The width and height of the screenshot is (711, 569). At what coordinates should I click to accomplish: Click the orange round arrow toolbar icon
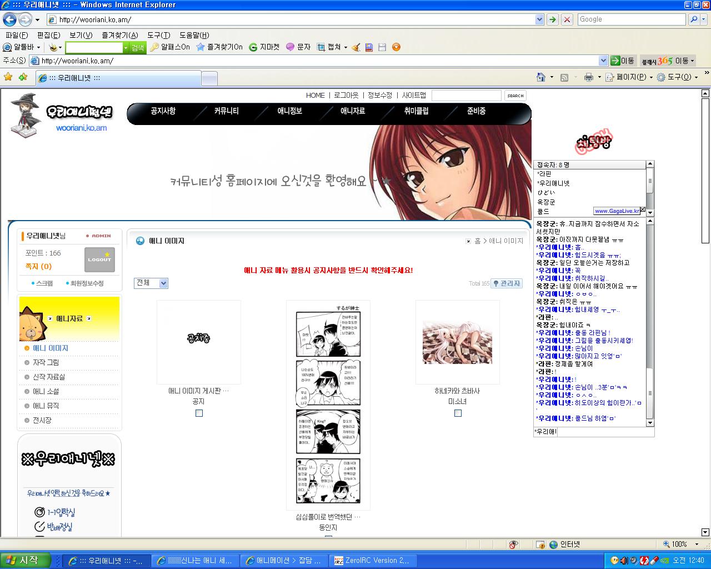(x=396, y=47)
